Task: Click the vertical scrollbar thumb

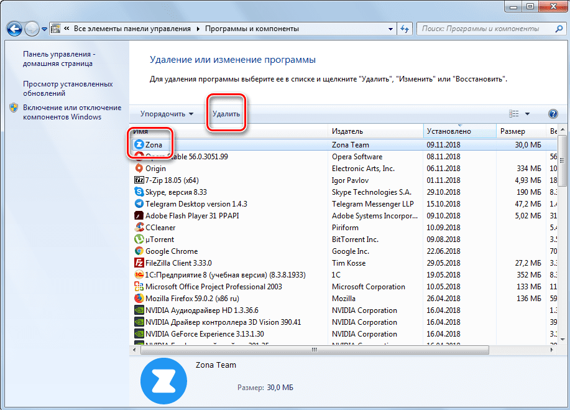Action: [x=563, y=160]
